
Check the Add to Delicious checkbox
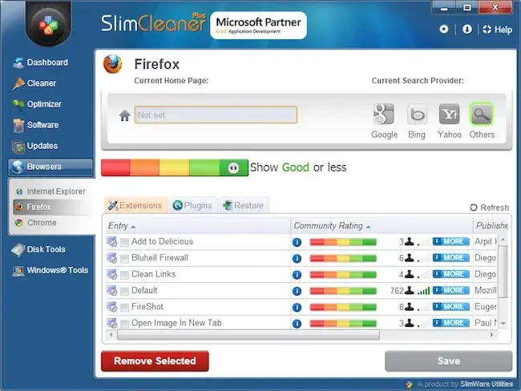click(124, 242)
